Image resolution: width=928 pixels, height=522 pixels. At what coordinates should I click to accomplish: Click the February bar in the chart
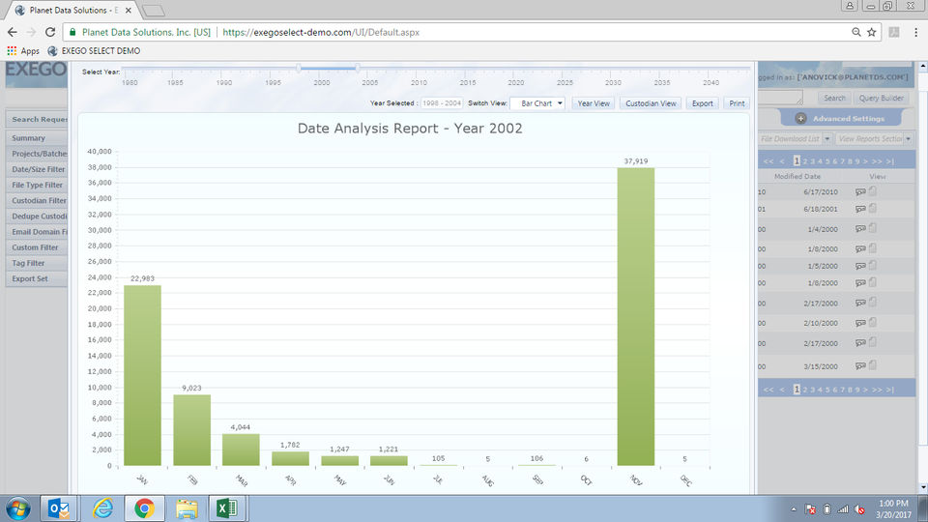pyautogui.click(x=191, y=430)
